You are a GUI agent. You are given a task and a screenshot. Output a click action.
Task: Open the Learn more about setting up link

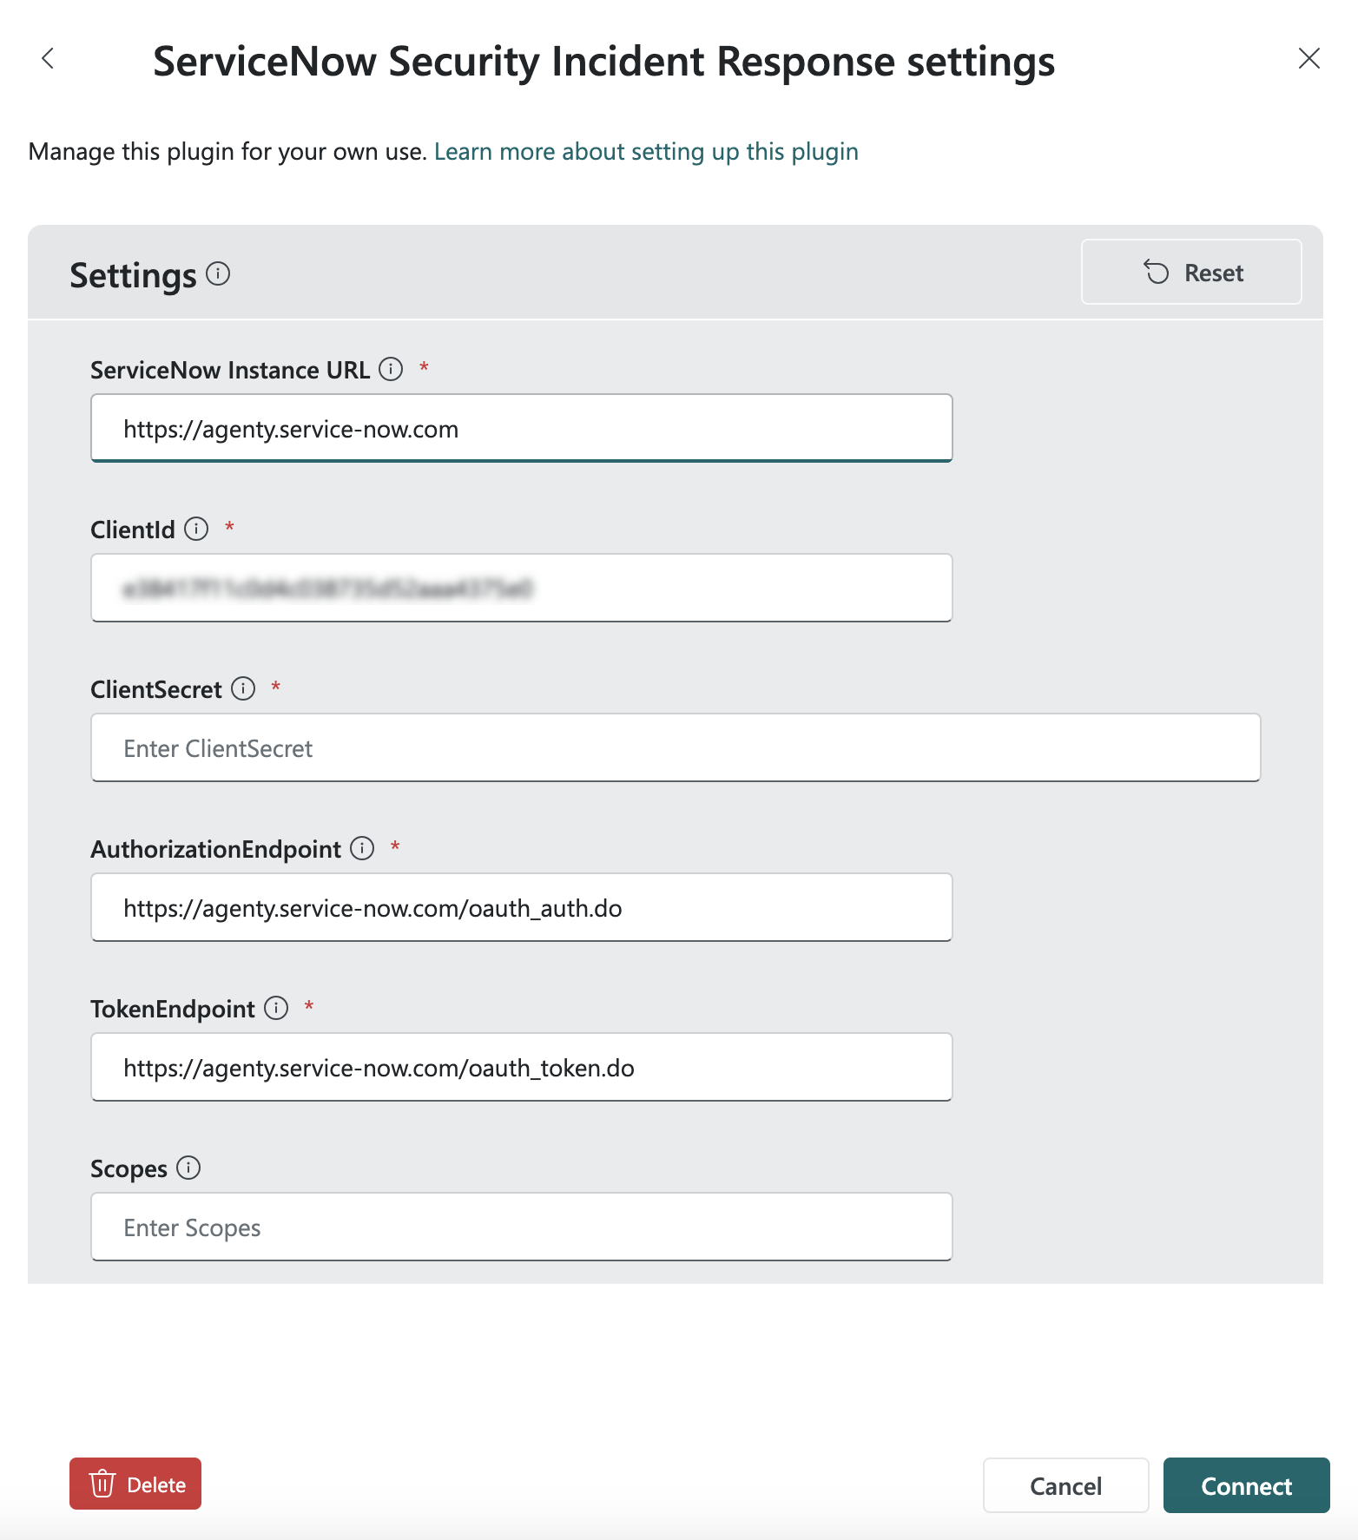click(647, 151)
